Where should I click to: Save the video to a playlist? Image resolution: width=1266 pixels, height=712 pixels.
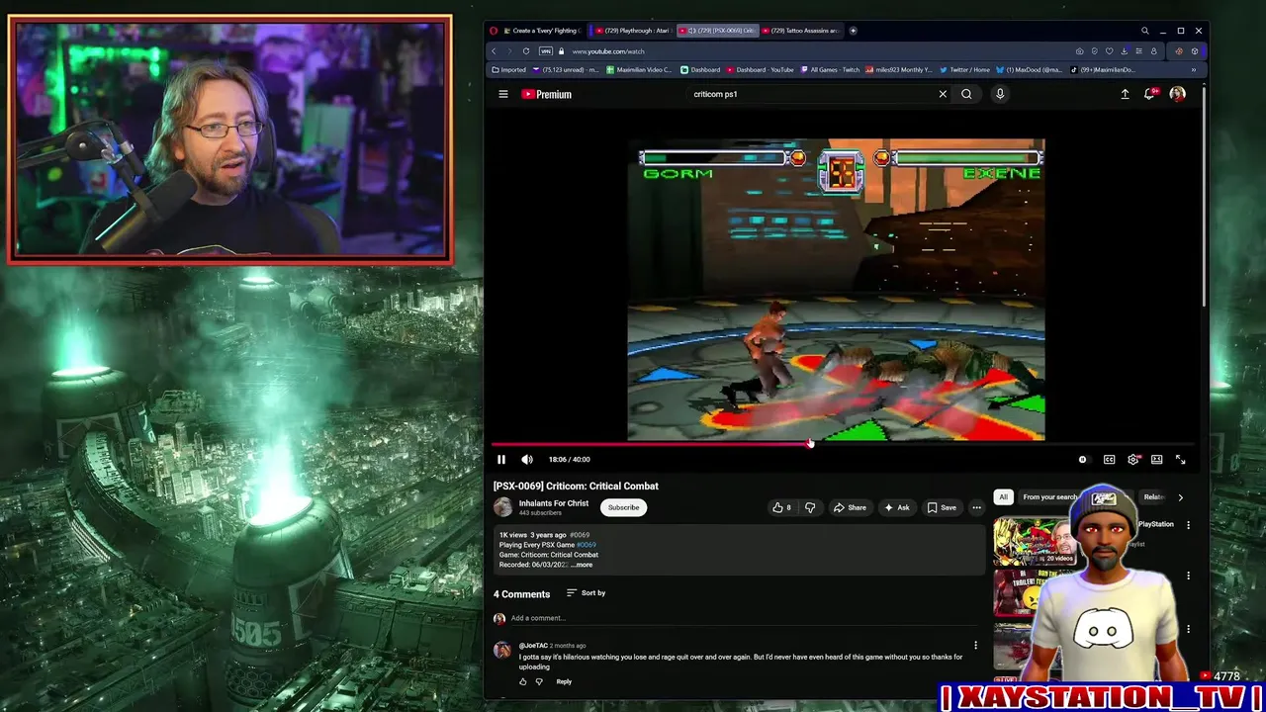(x=941, y=507)
